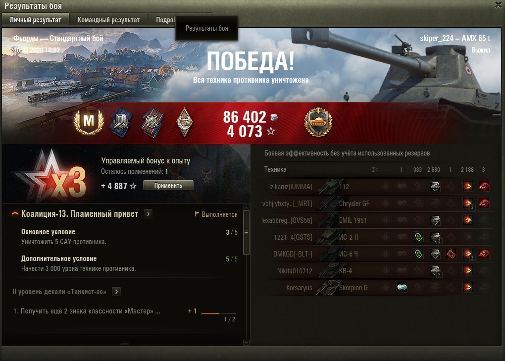This screenshot has height=361, width=505.
Task: Select the Личный результат tab
Action: (36, 20)
